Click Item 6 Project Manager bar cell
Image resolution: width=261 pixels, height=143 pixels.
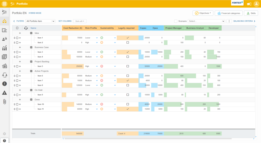pyautogui.click(x=174, y=76)
